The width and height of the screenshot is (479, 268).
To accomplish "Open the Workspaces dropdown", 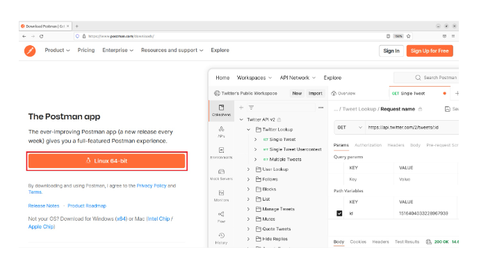I will point(254,78).
